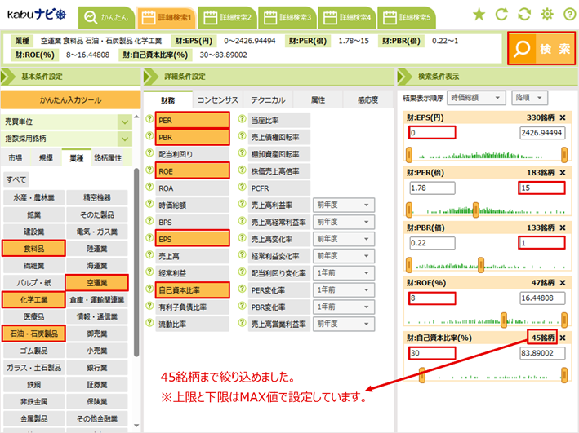579x433 pixels.
Task: Click the gear settings icon
Action: click(x=547, y=14)
